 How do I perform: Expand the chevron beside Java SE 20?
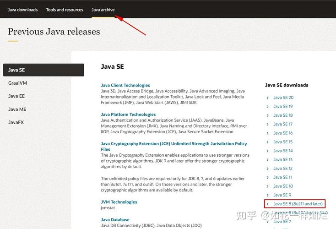tap(267, 98)
